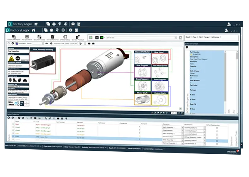This screenshot has width=249, height=177.
Task: Select AML vertical tab
Action: point(229,111)
